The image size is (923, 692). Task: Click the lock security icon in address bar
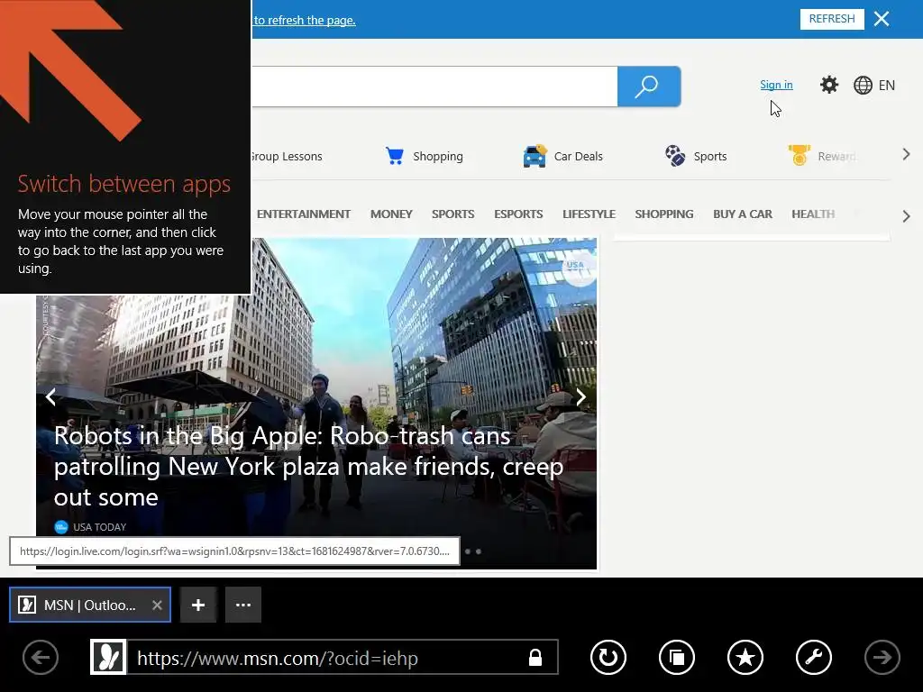click(x=535, y=657)
